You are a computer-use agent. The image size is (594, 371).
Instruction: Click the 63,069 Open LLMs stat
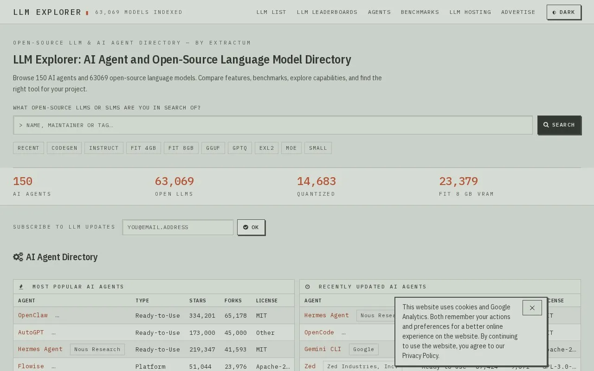(174, 186)
